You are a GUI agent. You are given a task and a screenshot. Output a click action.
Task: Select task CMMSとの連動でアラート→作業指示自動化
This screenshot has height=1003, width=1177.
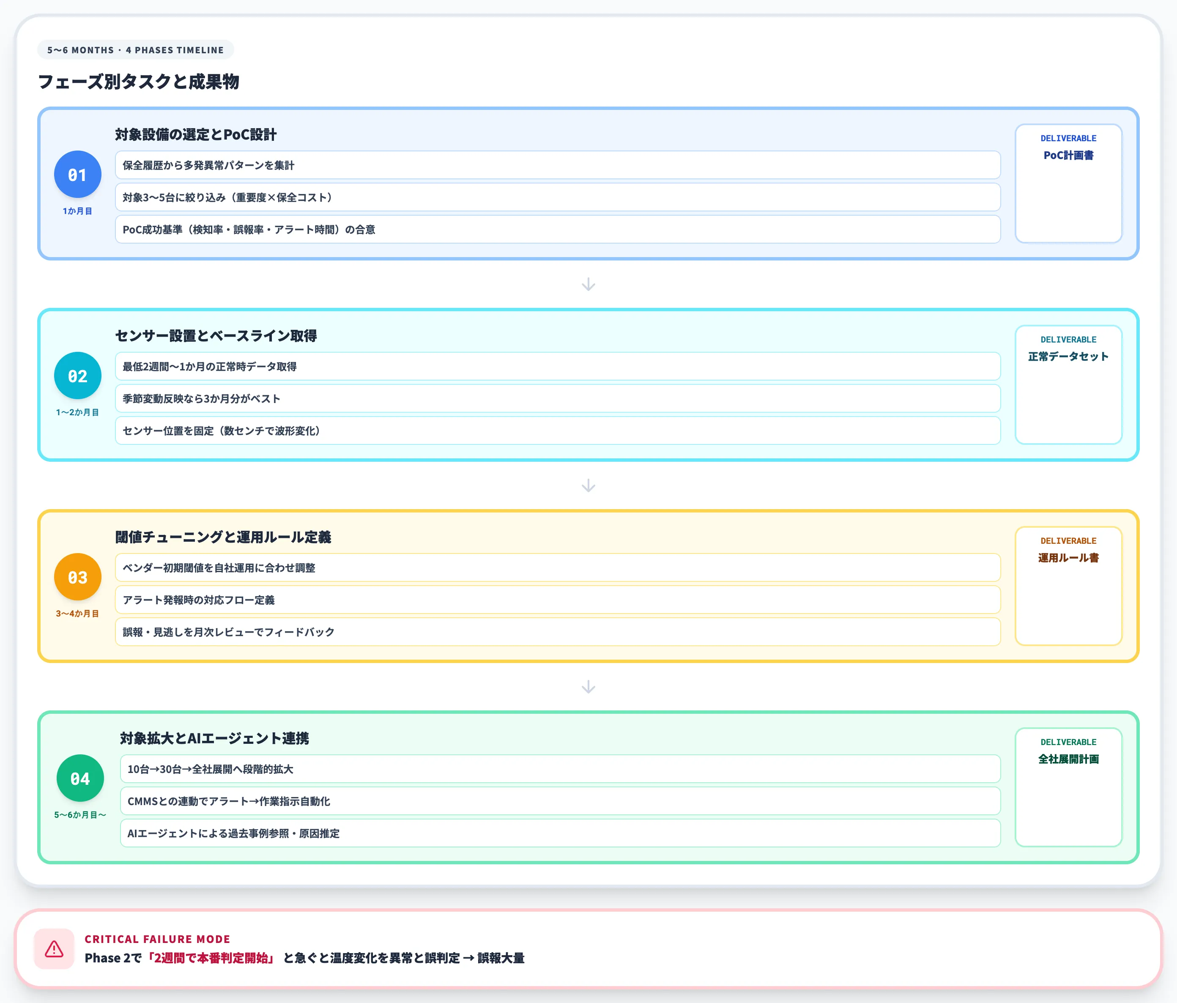(x=560, y=801)
